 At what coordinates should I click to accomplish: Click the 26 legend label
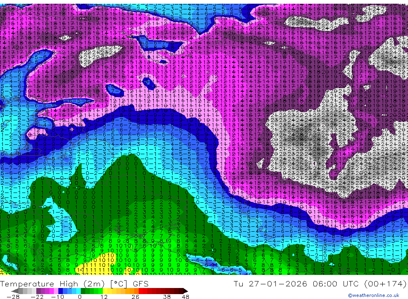135,297
